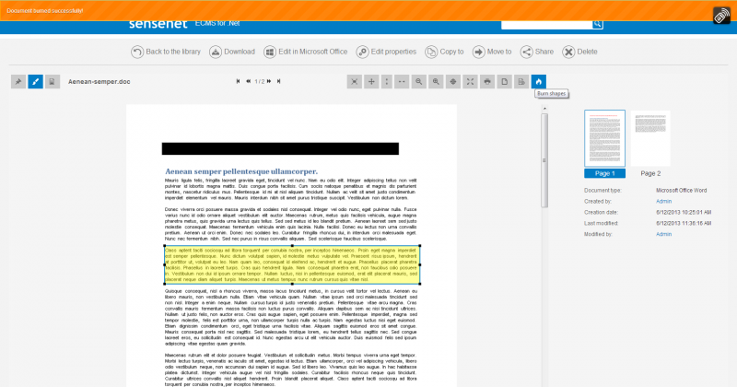The width and height of the screenshot is (737, 387).
Task: Jump to the last page
Action: click(279, 81)
